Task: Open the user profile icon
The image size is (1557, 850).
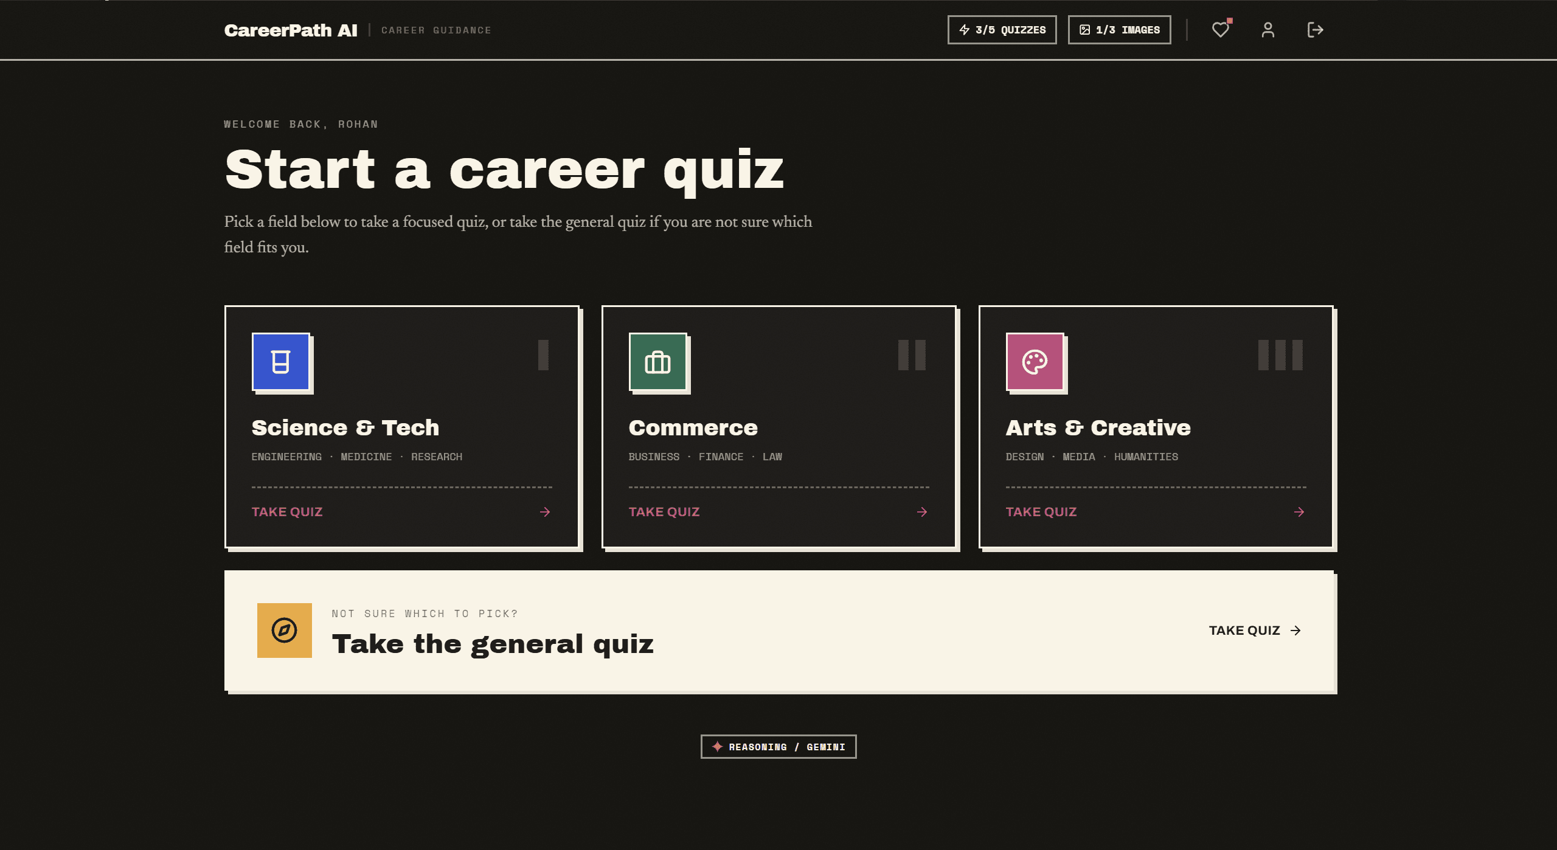Action: click(1267, 30)
